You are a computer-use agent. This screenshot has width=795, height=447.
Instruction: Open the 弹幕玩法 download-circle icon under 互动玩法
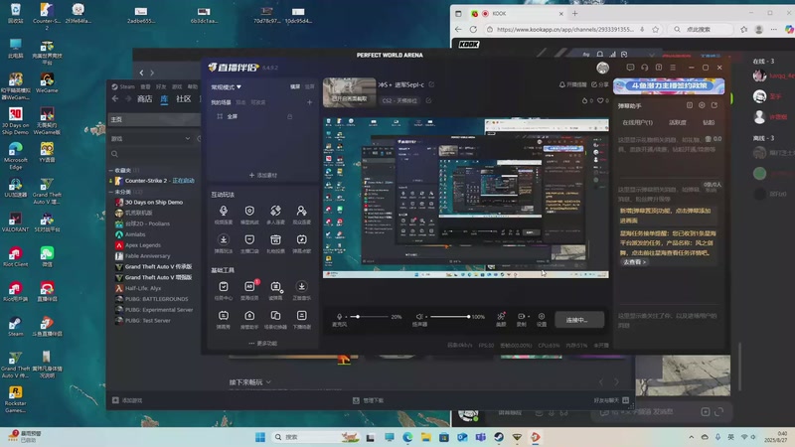[223, 239]
